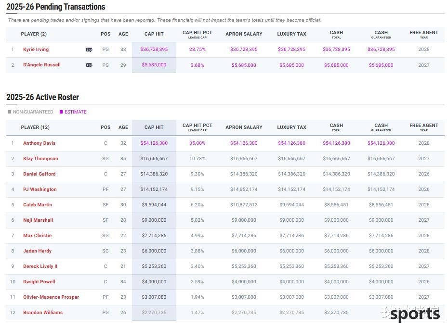Open Jaden Hardy player page
The height and width of the screenshot is (329, 447).
[x=38, y=251]
